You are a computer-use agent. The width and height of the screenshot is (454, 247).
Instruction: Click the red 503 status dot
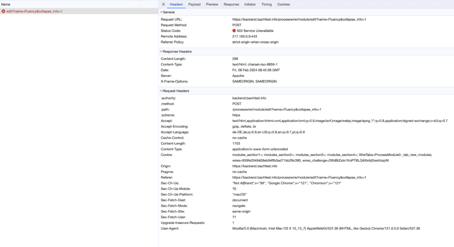tap(234, 31)
